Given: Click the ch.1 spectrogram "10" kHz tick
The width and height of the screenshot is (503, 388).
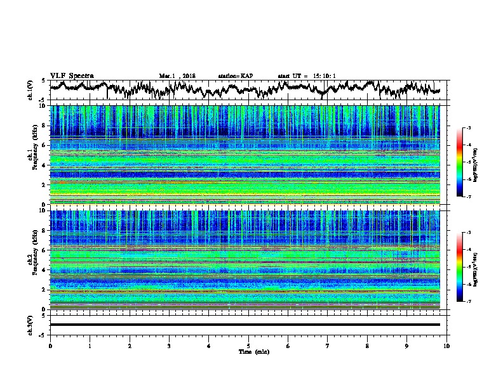Looking at the screenshot, I should (x=44, y=107).
